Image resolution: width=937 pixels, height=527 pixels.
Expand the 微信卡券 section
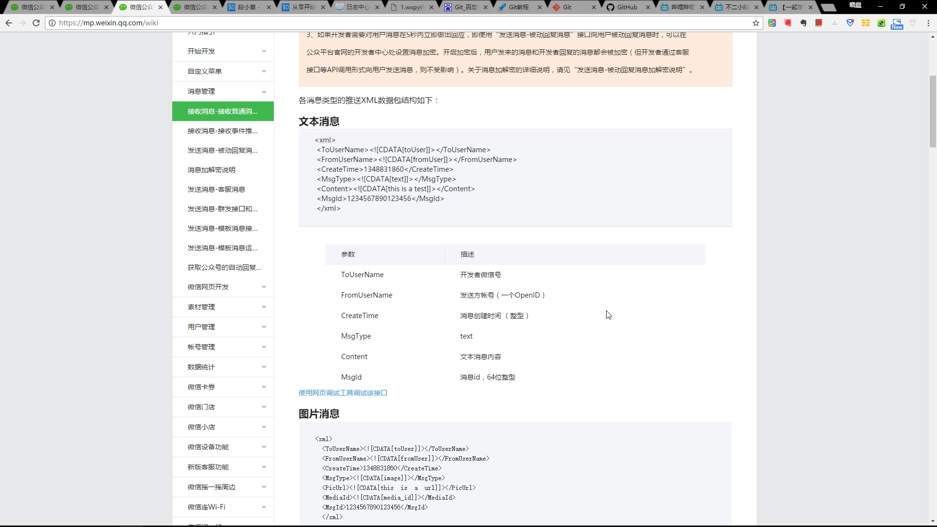(x=223, y=387)
